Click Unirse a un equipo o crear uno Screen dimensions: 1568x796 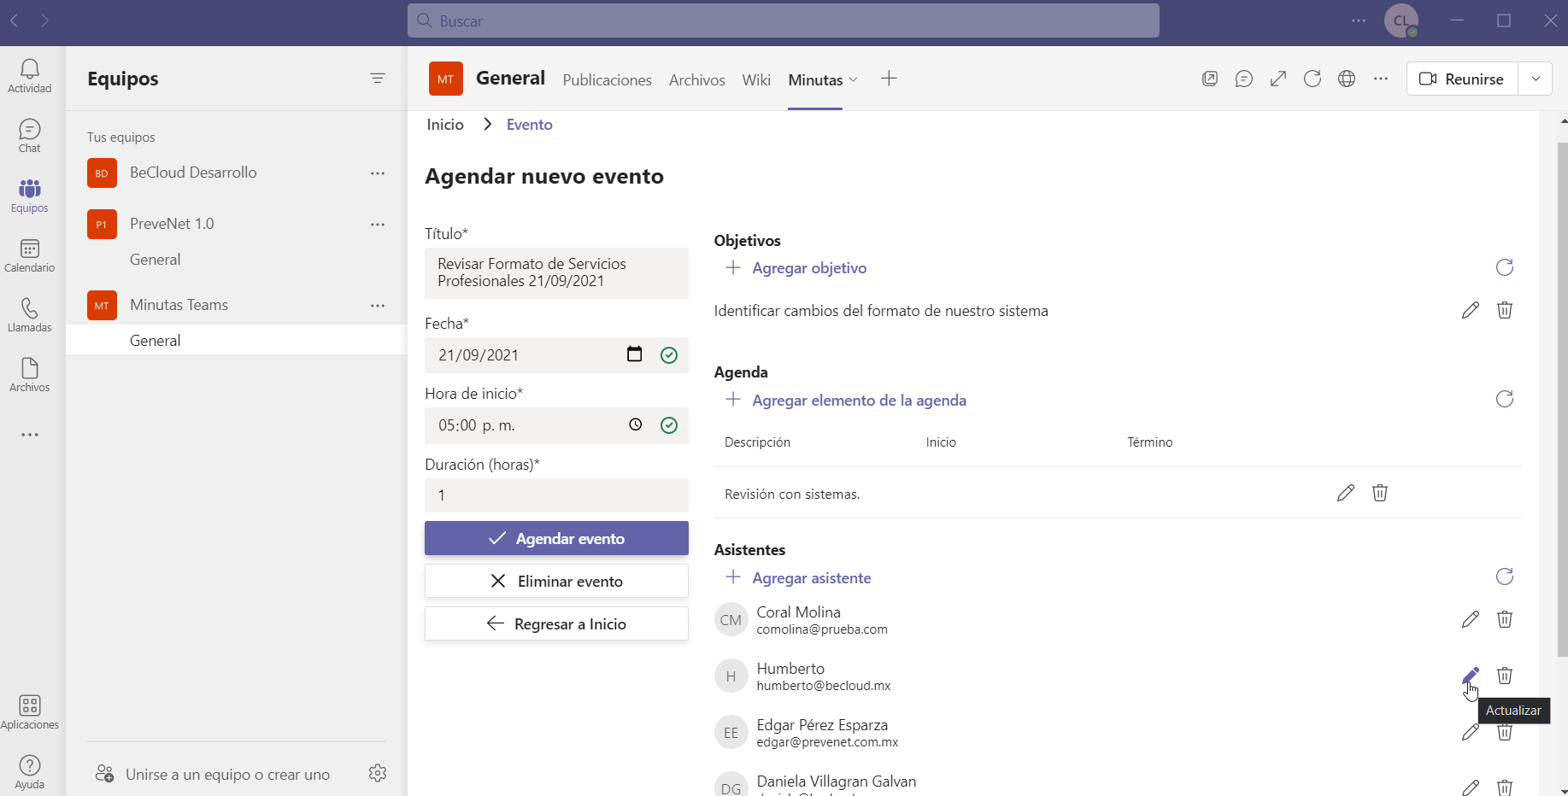click(213, 775)
